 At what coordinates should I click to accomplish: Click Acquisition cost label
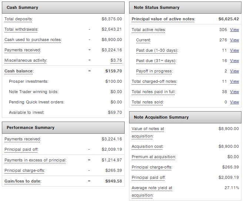(x=148, y=146)
